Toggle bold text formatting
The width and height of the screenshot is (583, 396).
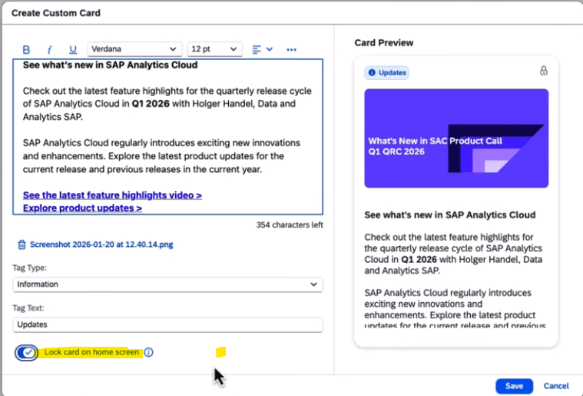pos(26,49)
